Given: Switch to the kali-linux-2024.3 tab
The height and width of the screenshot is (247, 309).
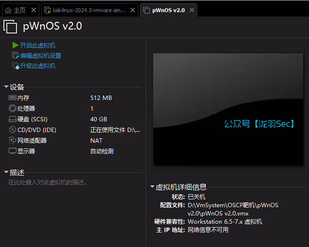Looking at the screenshot, I should click(x=89, y=10).
